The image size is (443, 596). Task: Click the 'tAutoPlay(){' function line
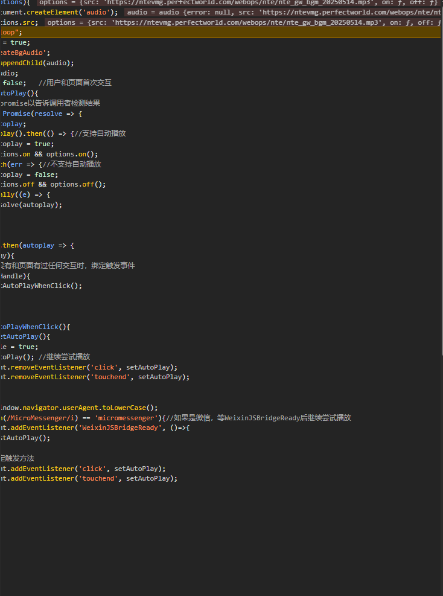[x=25, y=336]
